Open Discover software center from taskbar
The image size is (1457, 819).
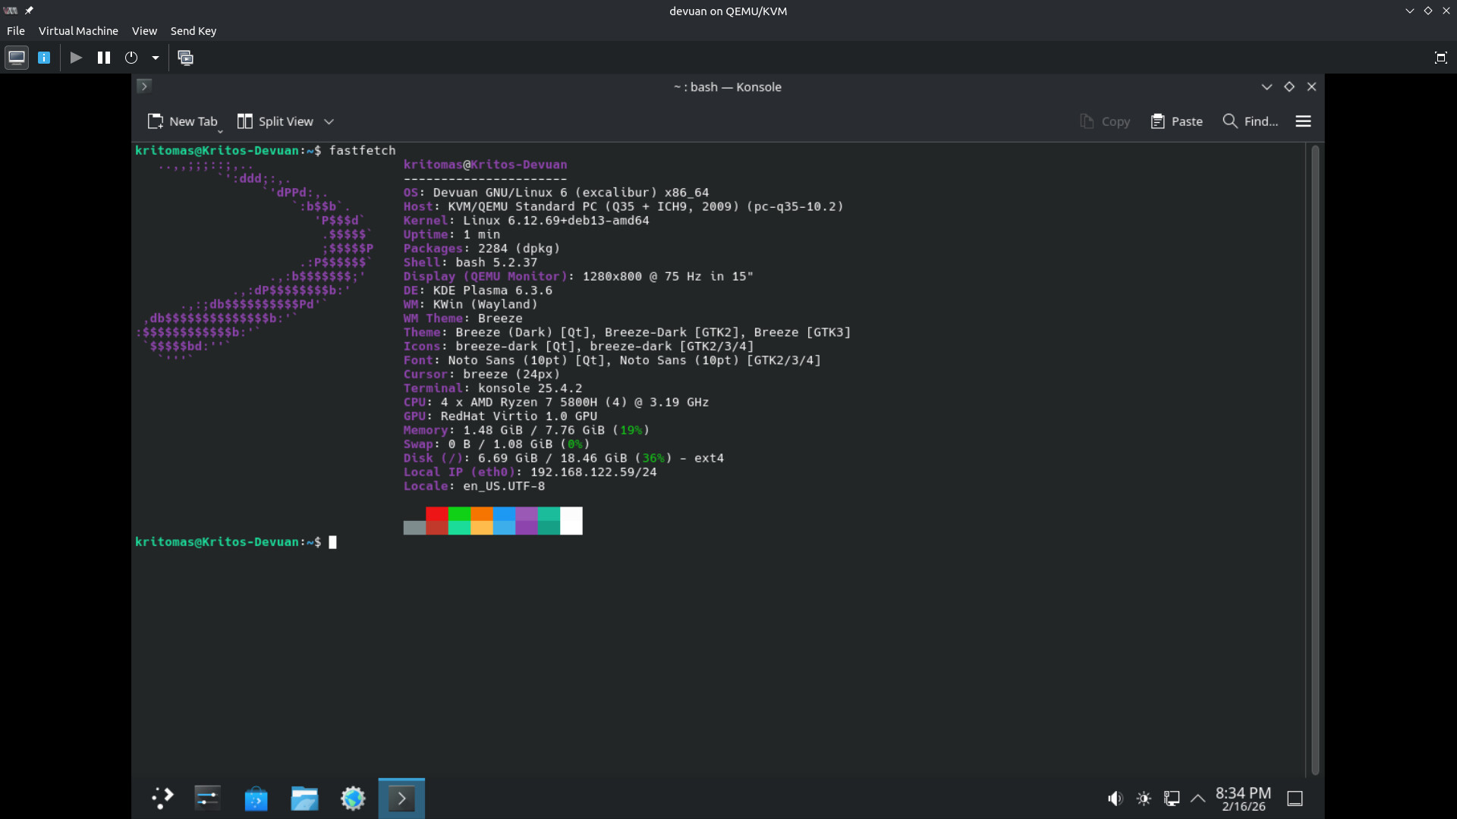256,799
